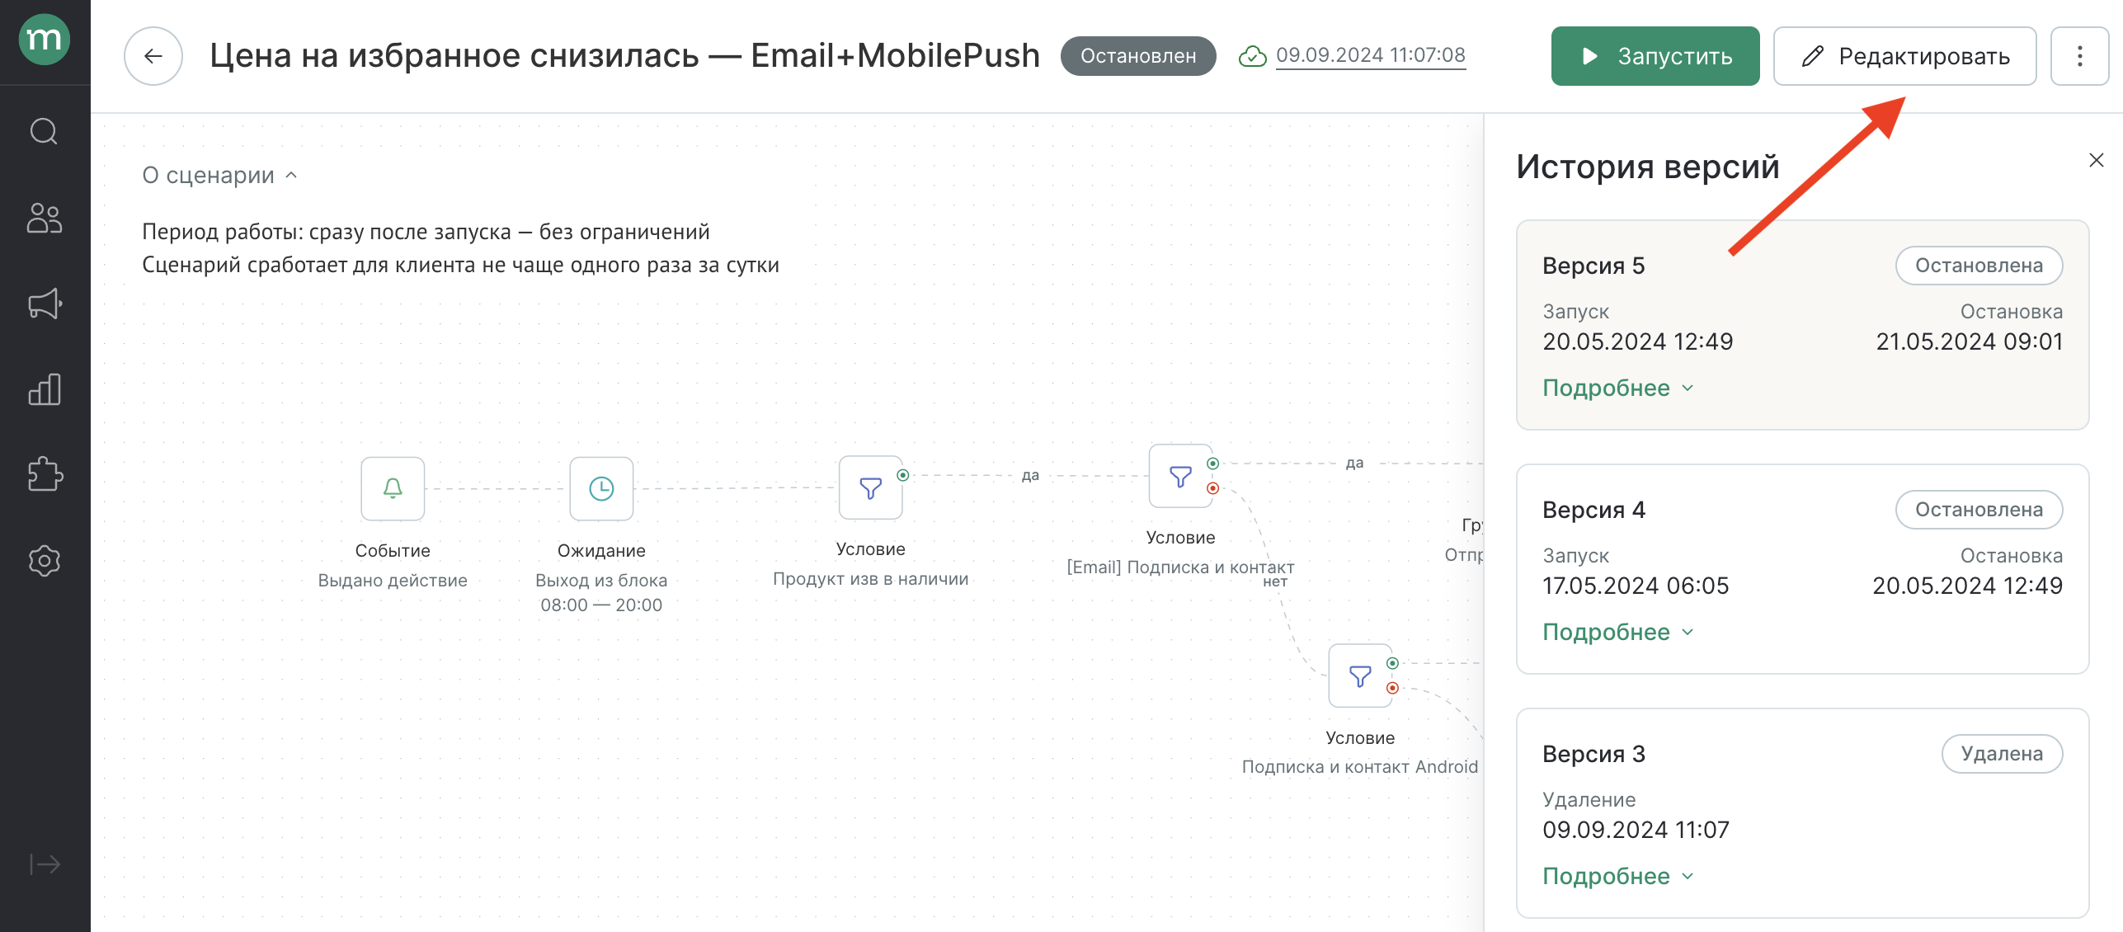
Task: Click stop date 21.05.2024 09:01
Action: tap(1970, 341)
